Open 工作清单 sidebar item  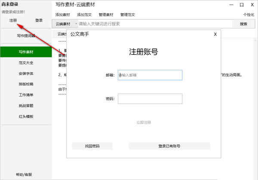[26, 95]
